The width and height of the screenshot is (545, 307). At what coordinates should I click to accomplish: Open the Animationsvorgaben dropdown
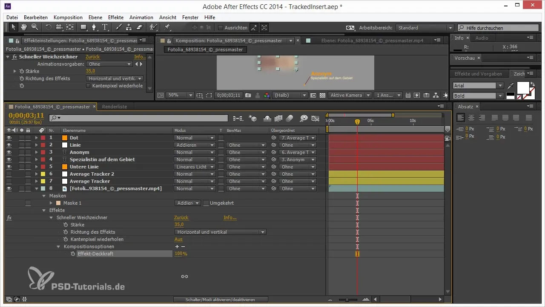click(x=109, y=64)
